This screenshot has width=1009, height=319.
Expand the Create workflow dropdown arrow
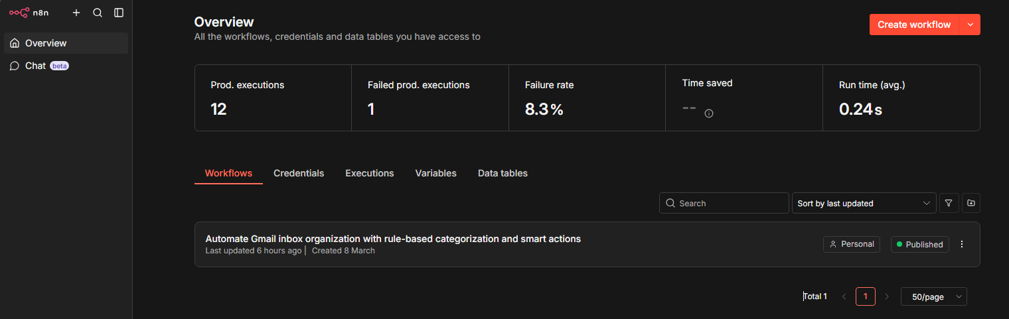(970, 25)
